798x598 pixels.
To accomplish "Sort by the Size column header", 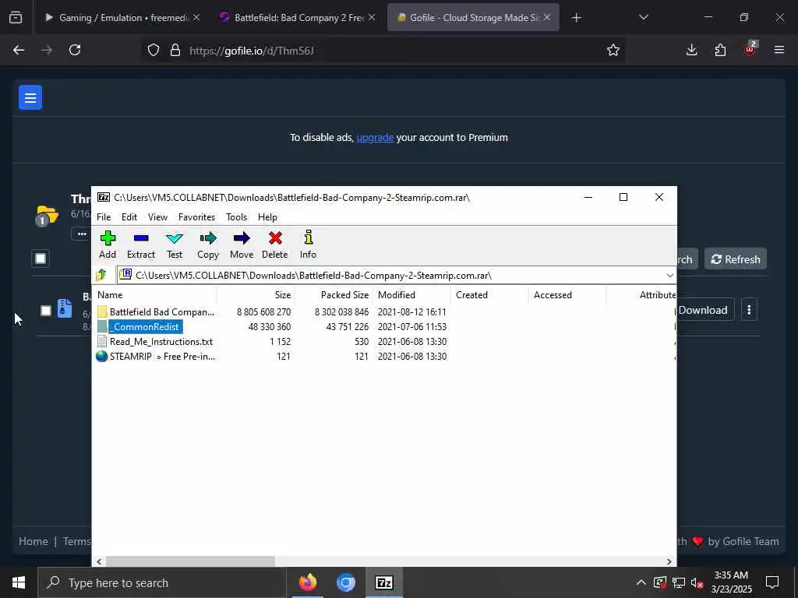I will 256,295.
